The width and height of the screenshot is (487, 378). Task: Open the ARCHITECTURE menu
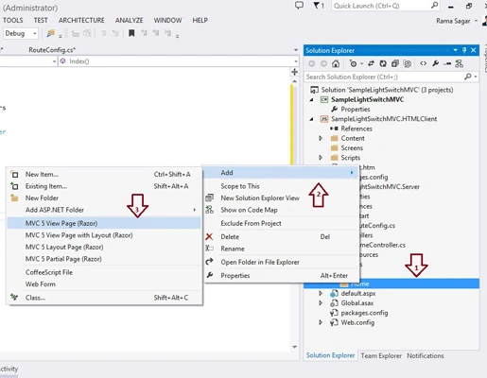tap(81, 20)
